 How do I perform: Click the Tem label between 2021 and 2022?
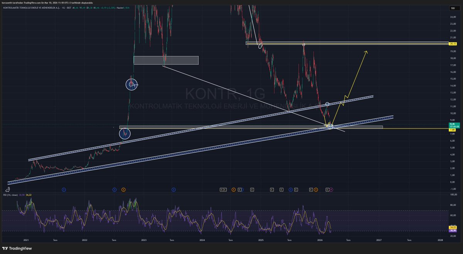pos(56,240)
